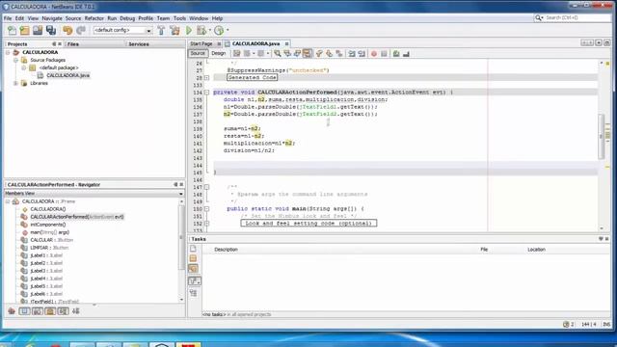Switch to the Services panel tab

coord(139,44)
